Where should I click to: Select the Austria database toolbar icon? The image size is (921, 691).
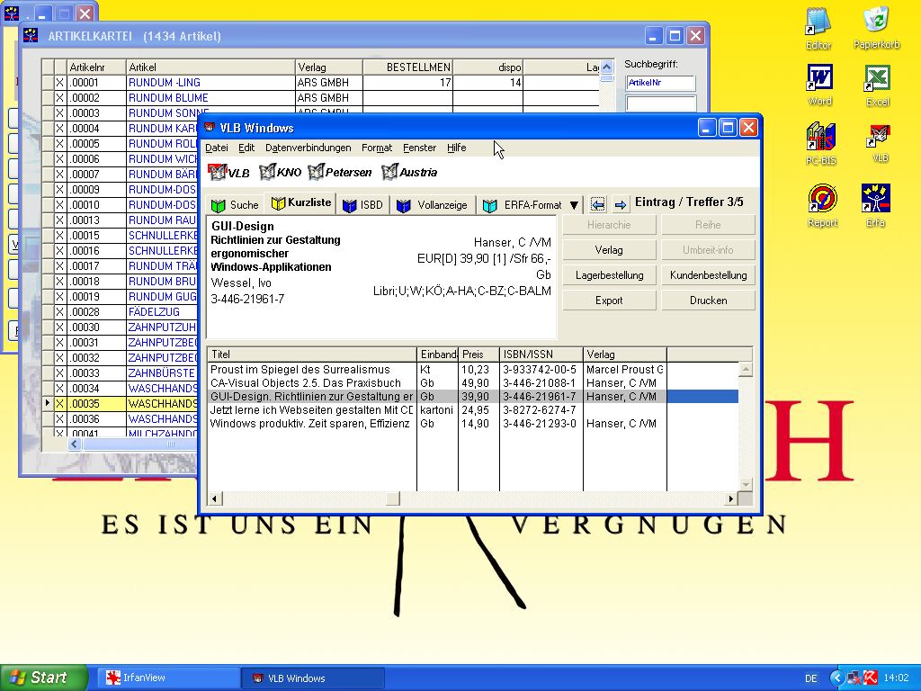[x=409, y=172]
